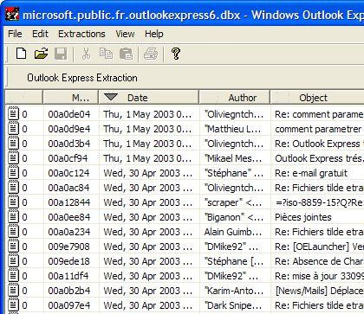Click subject "Outlook Express trés..."
This screenshot has width=364, height=314.
(x=319, y=158)
